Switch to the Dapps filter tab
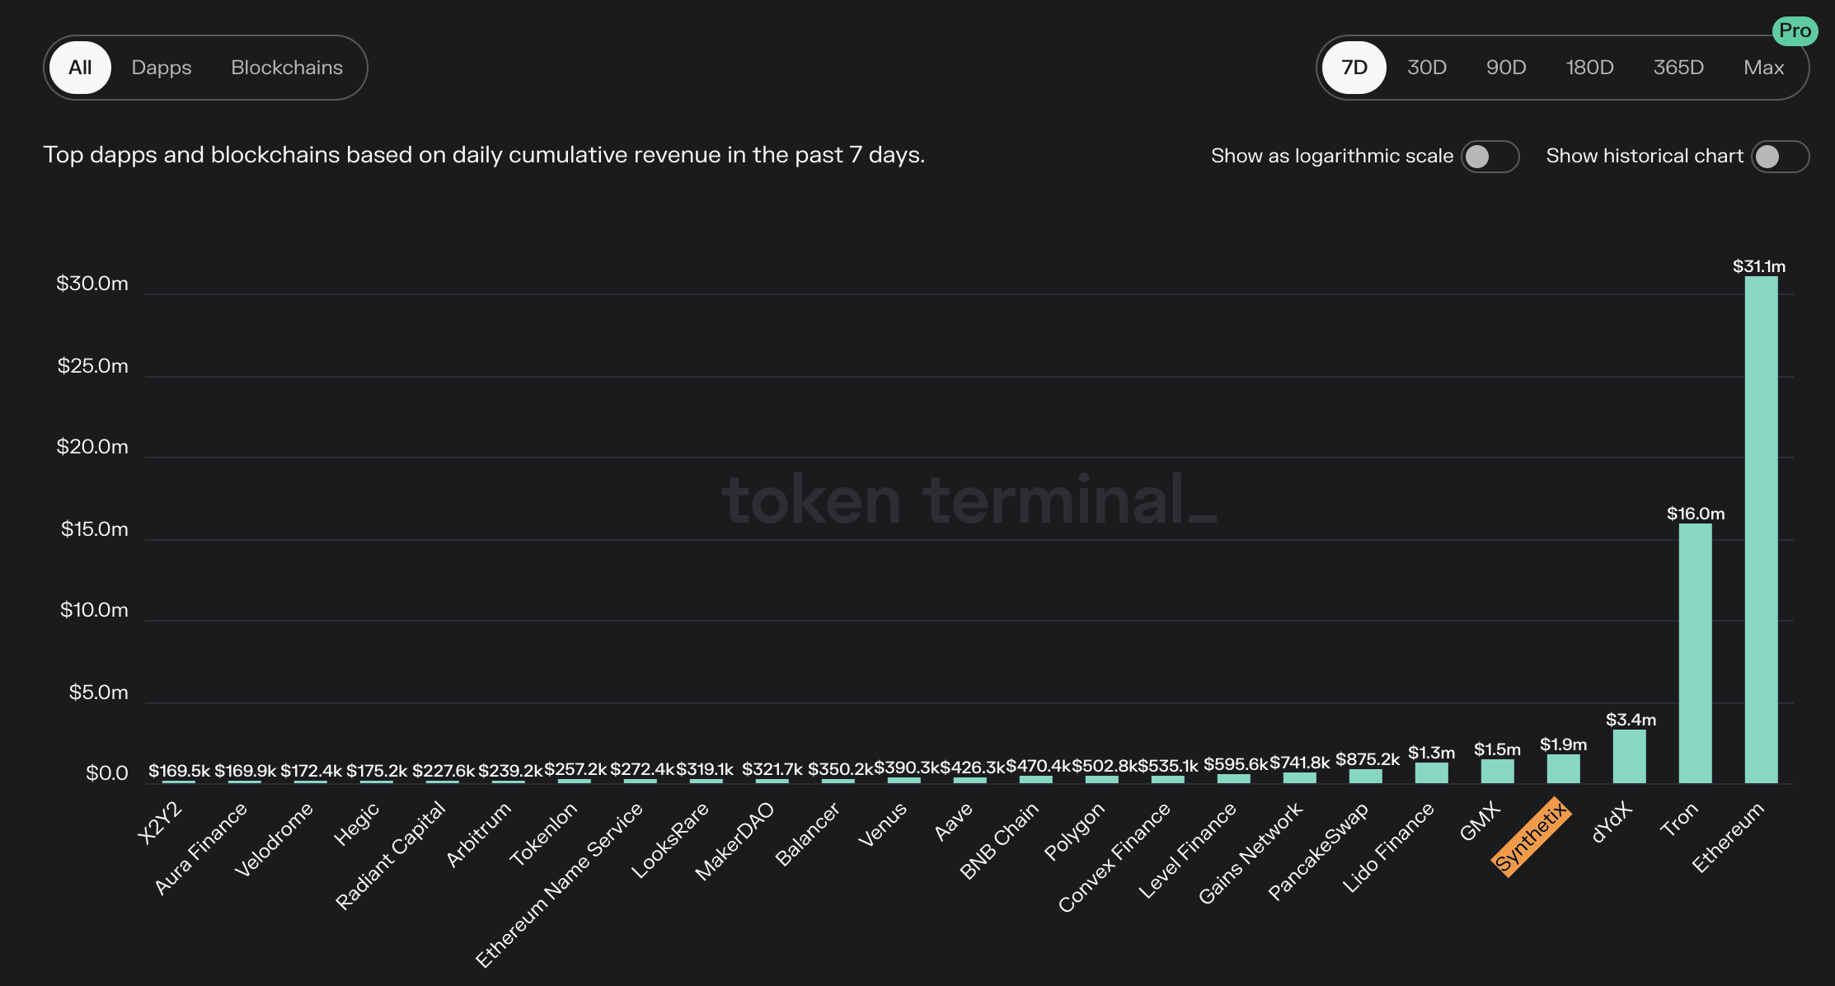 [x=162, y=68]
